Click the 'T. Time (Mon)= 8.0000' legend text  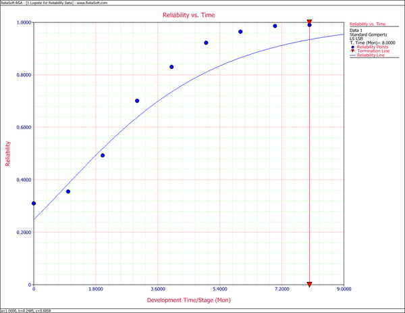pyautogui.click(x=370, y=43)
